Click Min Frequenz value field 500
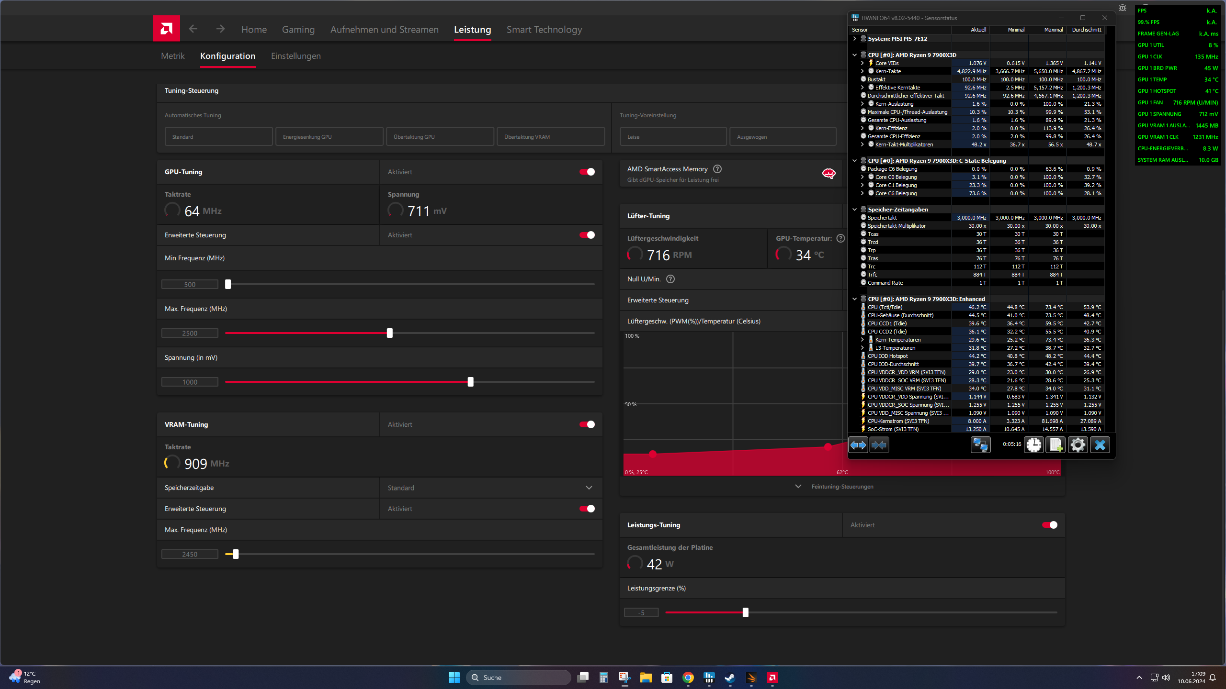The width and height of the screenshot is (1226, 689). pos(190,284)
